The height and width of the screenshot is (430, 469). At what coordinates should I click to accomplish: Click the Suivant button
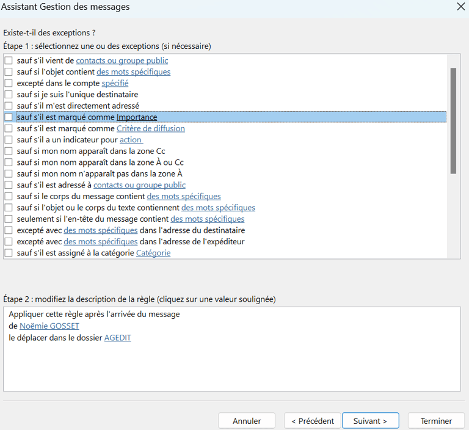pyautogui.click(x=370, y=421)
